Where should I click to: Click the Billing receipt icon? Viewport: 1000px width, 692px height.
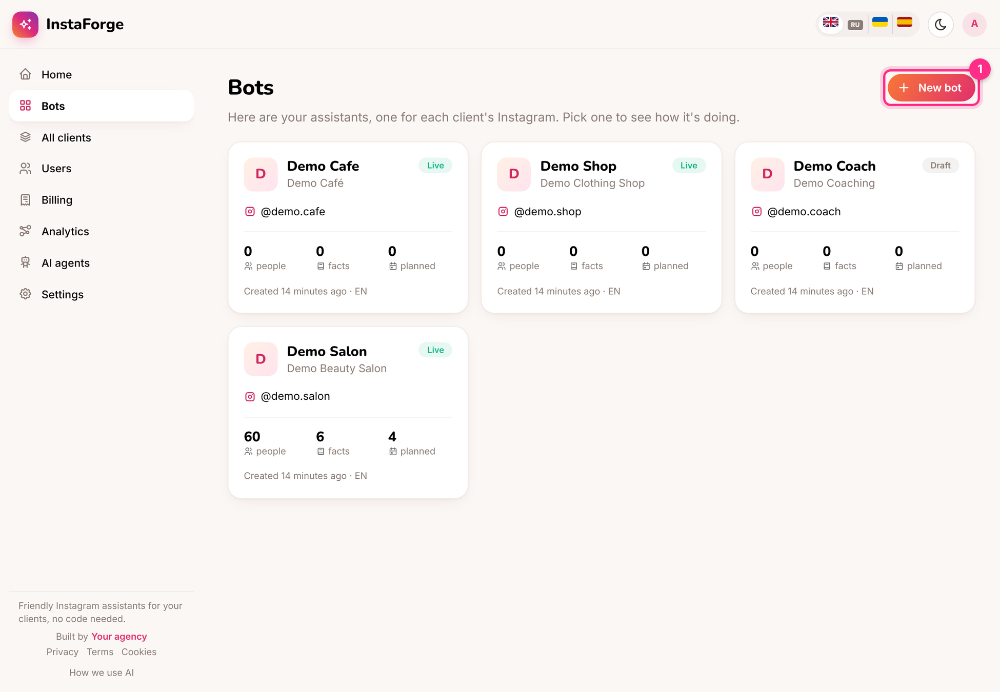[x=25, y=200]
